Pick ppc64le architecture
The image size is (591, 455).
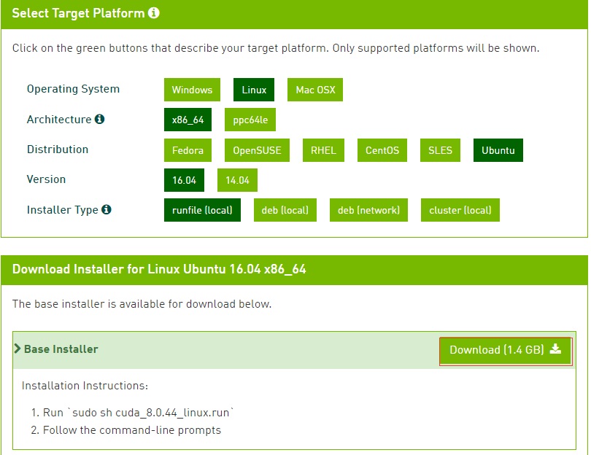(250, 120)
